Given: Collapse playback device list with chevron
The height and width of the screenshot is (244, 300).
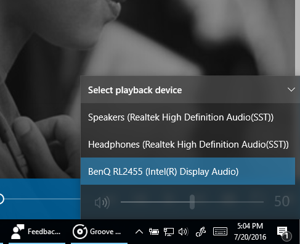Looking at the screenshot, I should (x=291, y=90).
